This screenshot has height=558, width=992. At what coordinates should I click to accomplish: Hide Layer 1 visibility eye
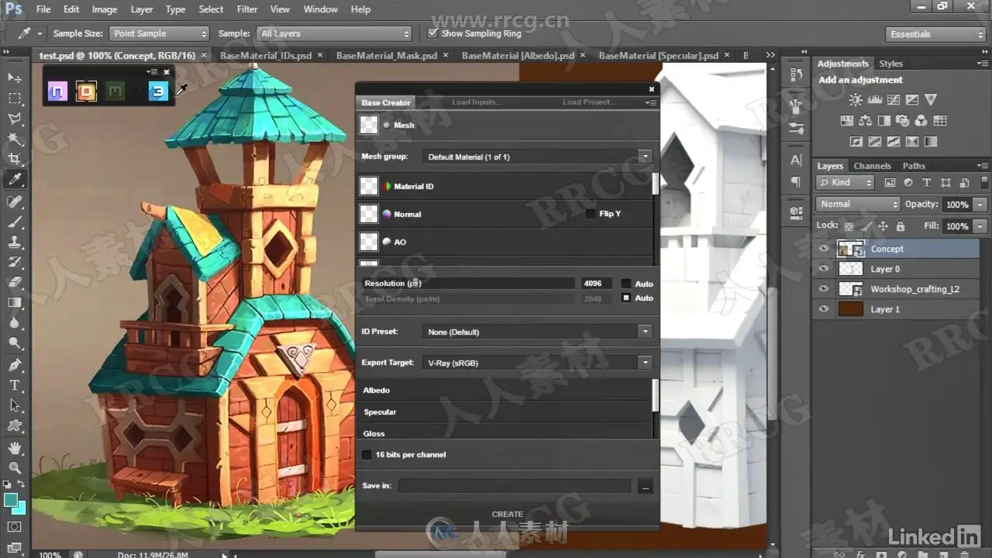[824, 309]
